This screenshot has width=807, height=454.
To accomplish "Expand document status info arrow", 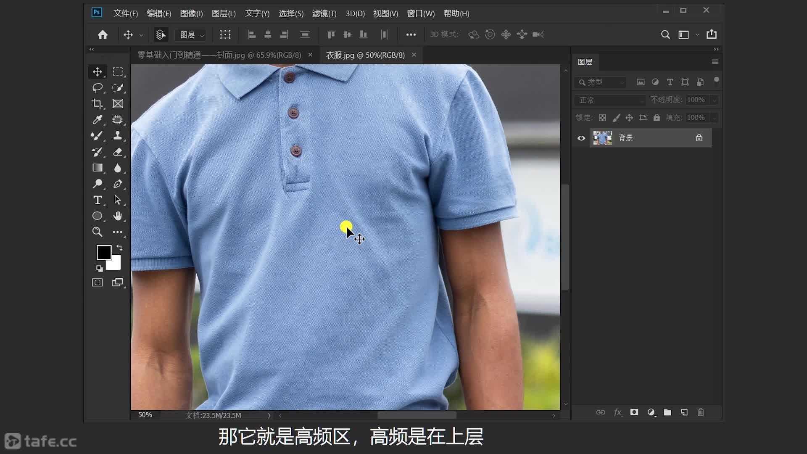I will tap(269, 415).
